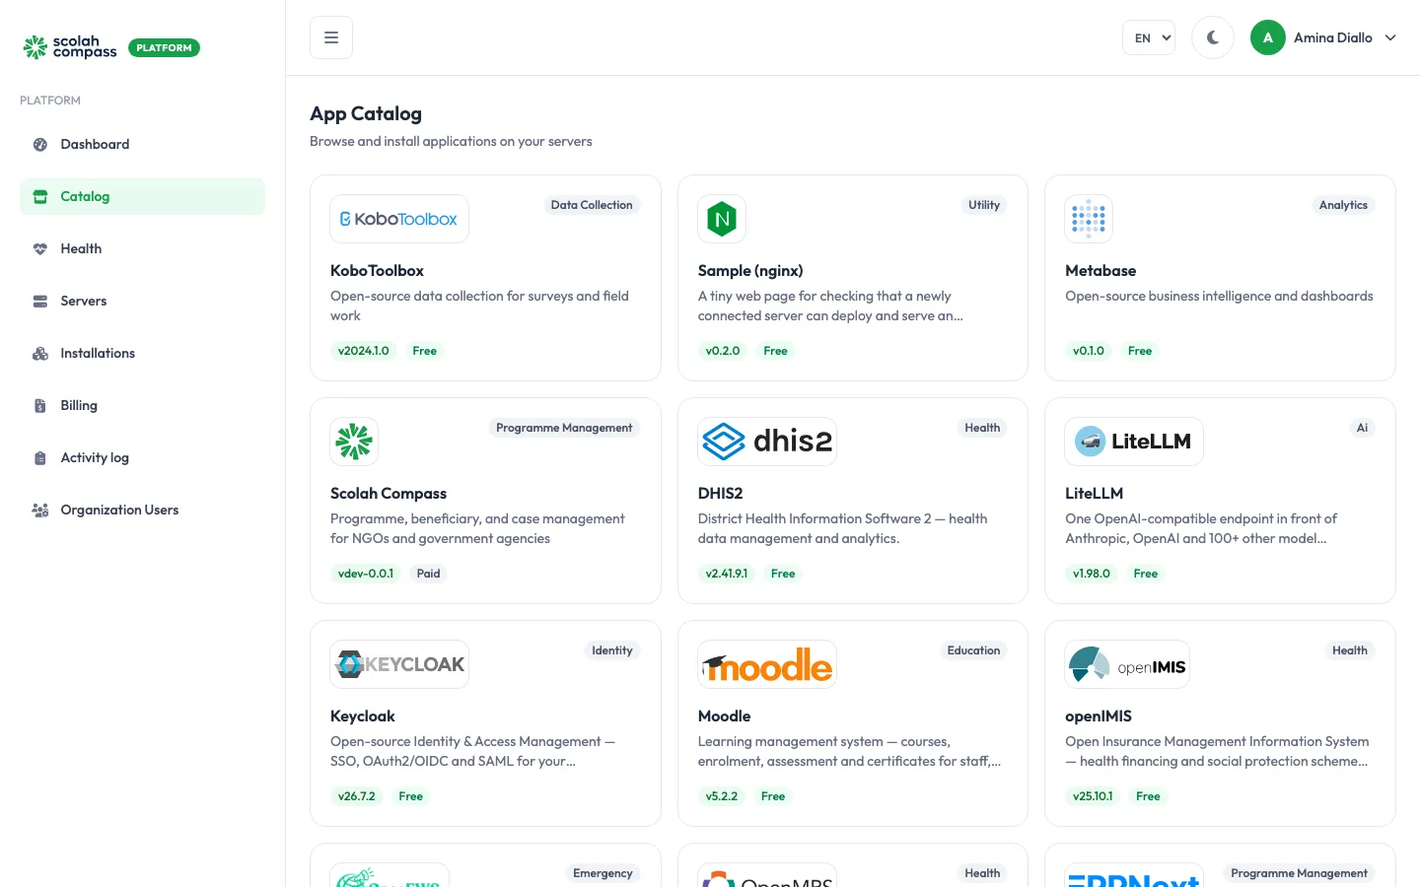Image resolution: width=1420 pixels, height=887 pixels.
Task: Click the Health heartbeat icon in sidebar
Action: (x=40, y=248)
